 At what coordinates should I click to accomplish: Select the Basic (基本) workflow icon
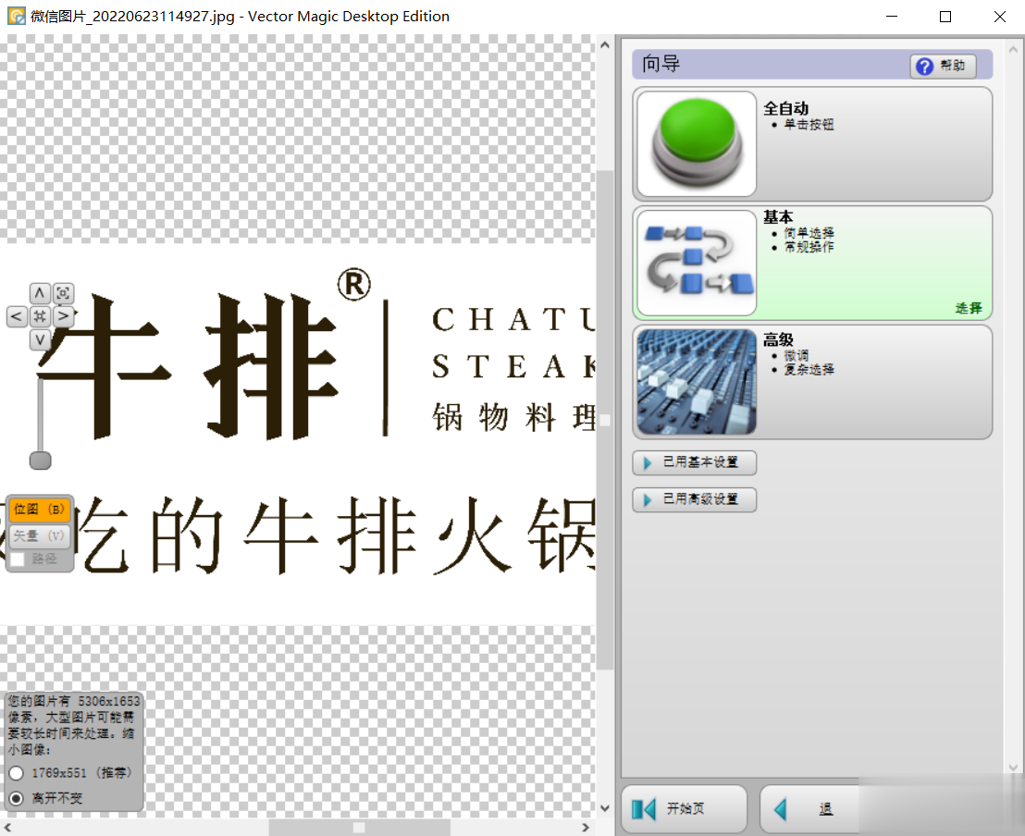(697, 263)
